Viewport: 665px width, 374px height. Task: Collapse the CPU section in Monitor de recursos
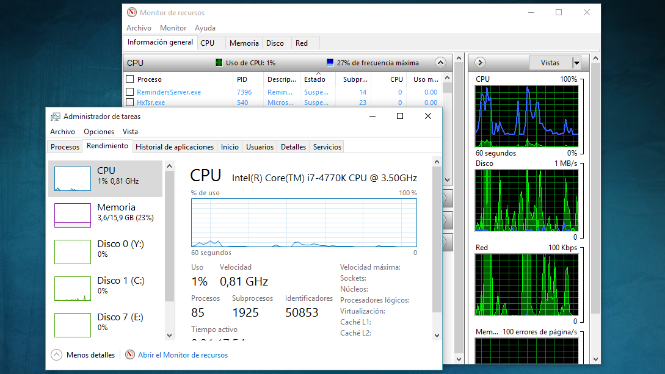440,62
